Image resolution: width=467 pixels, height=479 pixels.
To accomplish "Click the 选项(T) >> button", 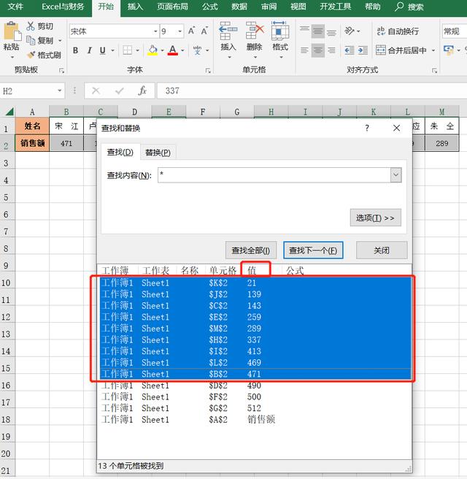I will coord(376,218).
